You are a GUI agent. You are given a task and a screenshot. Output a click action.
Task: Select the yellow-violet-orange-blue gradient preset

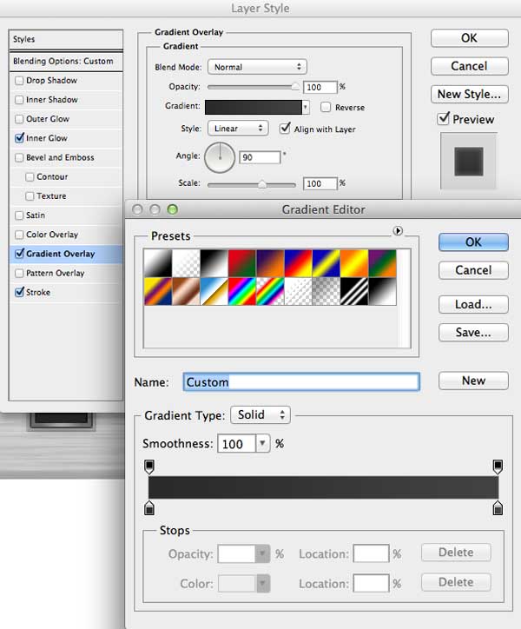(158, 292)
